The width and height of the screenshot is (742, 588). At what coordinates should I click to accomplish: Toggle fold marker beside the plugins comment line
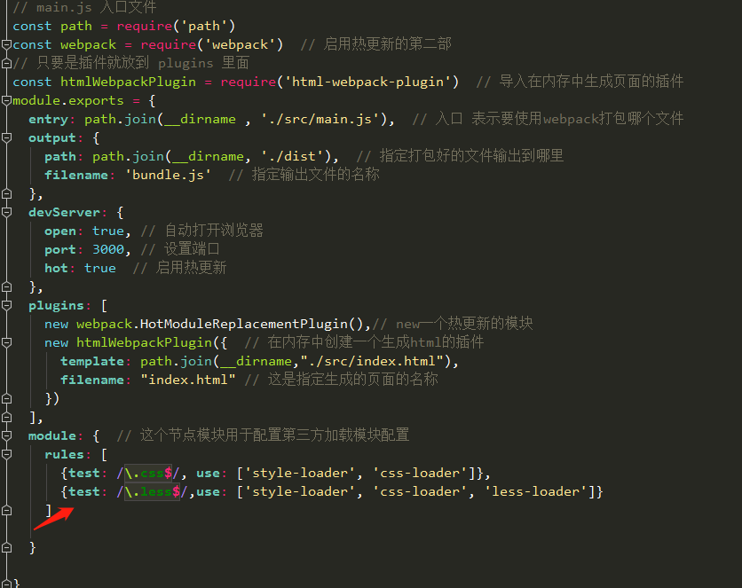coord(6,63)
